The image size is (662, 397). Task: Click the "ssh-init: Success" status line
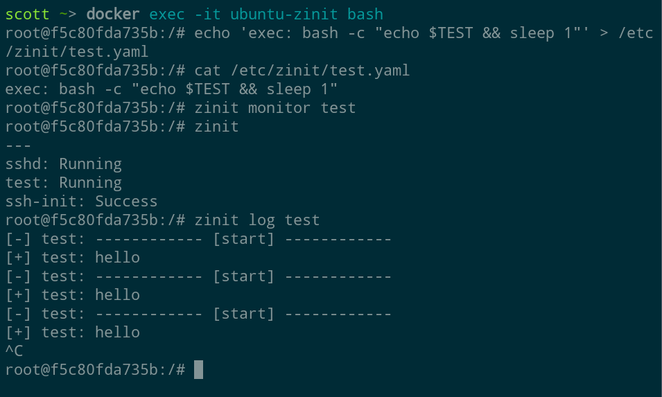point(81,201)
